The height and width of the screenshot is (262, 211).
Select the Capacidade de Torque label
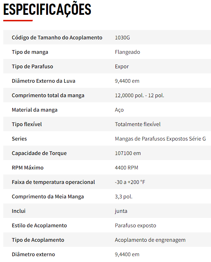pos(39,153)
